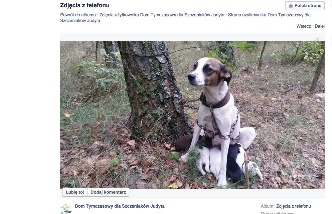This screenshot has width=332, height=214.
Task: Open the Dom Tymczasowy page avatar icon
Action: (x=66, y=209)
